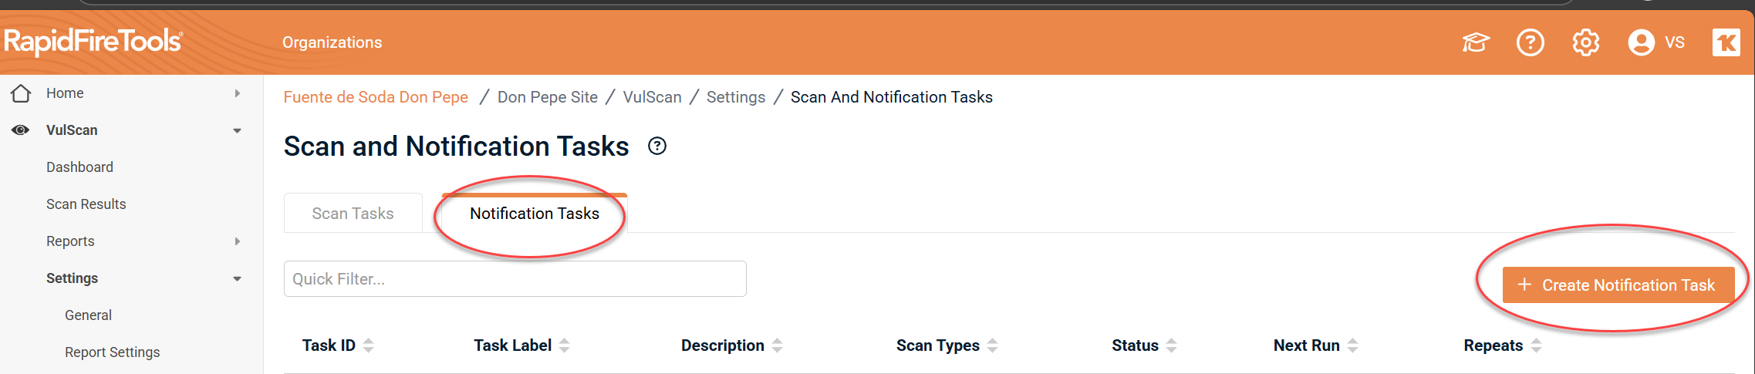Screen dimensions: 1755x374
Task: Click the Kaseya K logo icon
Action: (1726, 42)
